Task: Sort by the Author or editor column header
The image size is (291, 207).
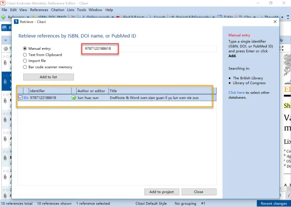Action: tap(93, 91)
